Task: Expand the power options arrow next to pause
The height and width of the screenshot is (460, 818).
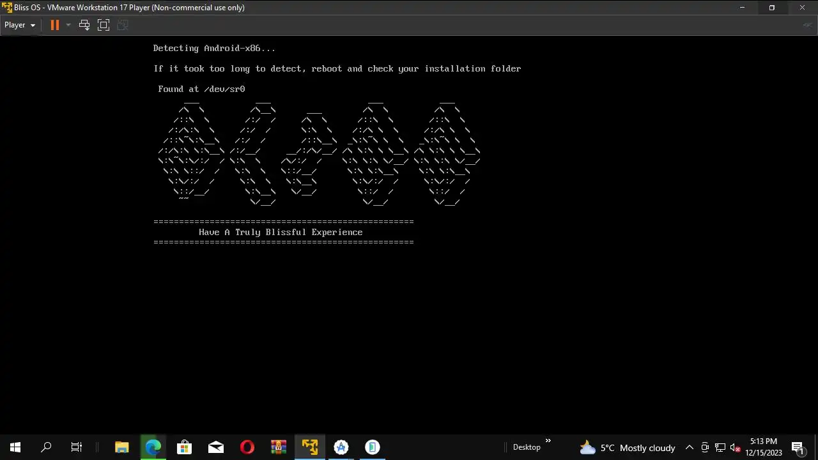Action: [68, 25]
